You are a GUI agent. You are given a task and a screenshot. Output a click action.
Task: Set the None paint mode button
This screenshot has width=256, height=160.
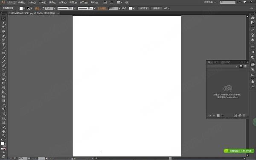point(5,149)
